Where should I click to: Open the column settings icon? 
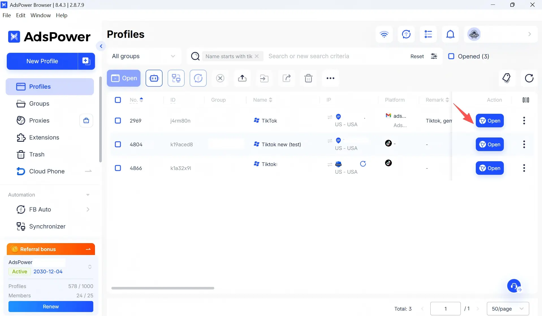[526, 100]
